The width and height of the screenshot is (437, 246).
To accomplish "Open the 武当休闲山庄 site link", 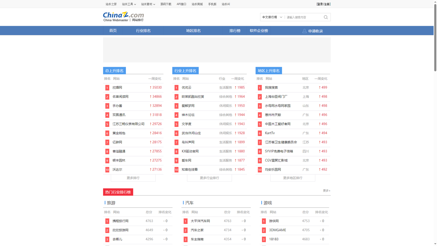I will coord(191,133).
